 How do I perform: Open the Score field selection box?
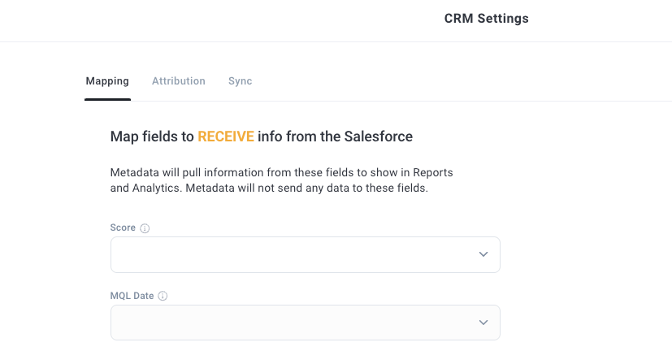click(x=306, y=254)
